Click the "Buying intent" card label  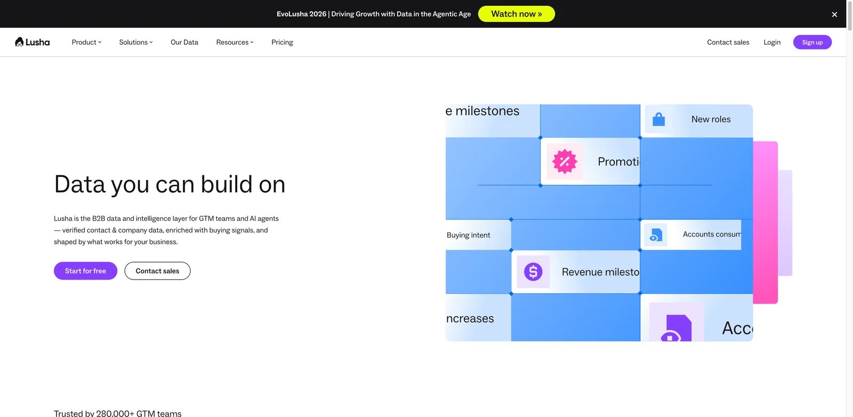pyautogui.click(x=468, y=235)
